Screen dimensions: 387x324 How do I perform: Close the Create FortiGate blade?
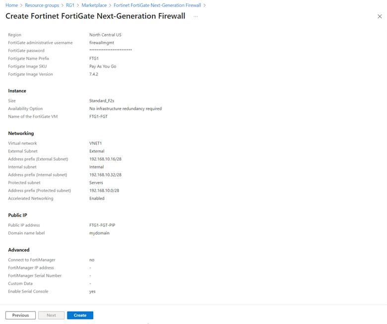(380, 16)
